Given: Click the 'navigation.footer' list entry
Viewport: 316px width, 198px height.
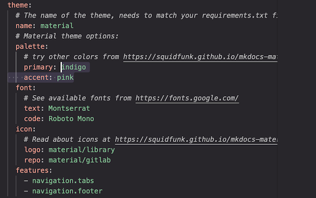Looking at the screenshot, I should coord(67,191).
